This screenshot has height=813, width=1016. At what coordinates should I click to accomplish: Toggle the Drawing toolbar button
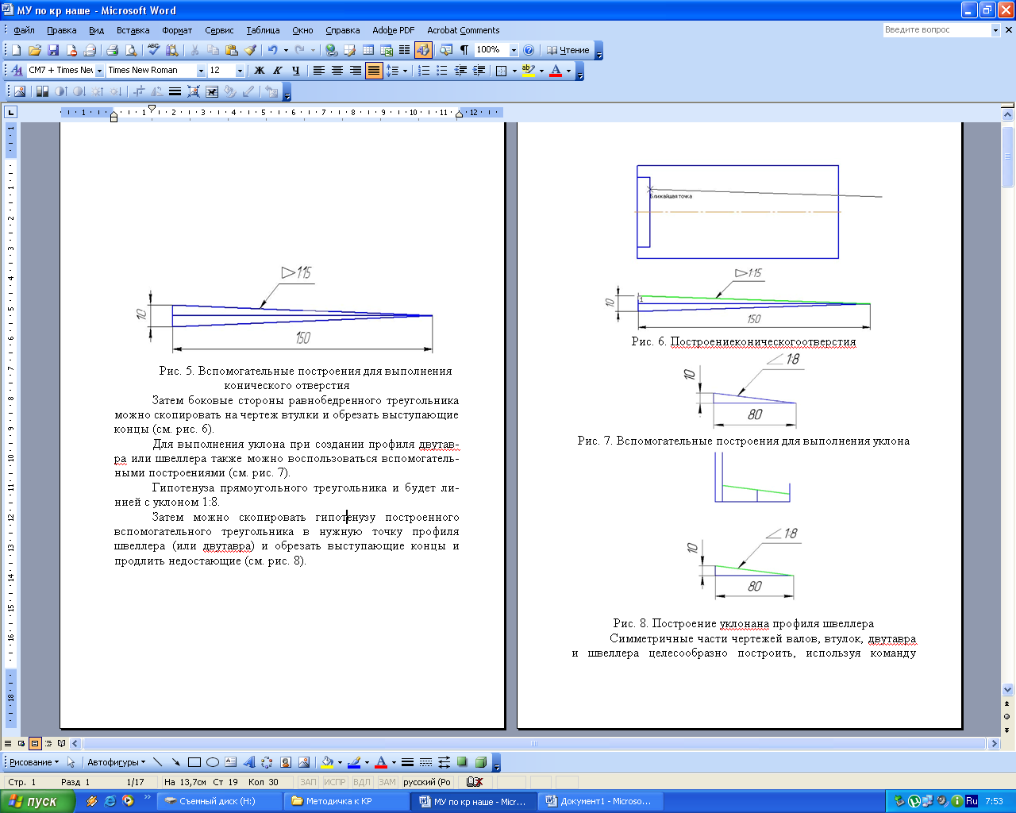[423, 50]
